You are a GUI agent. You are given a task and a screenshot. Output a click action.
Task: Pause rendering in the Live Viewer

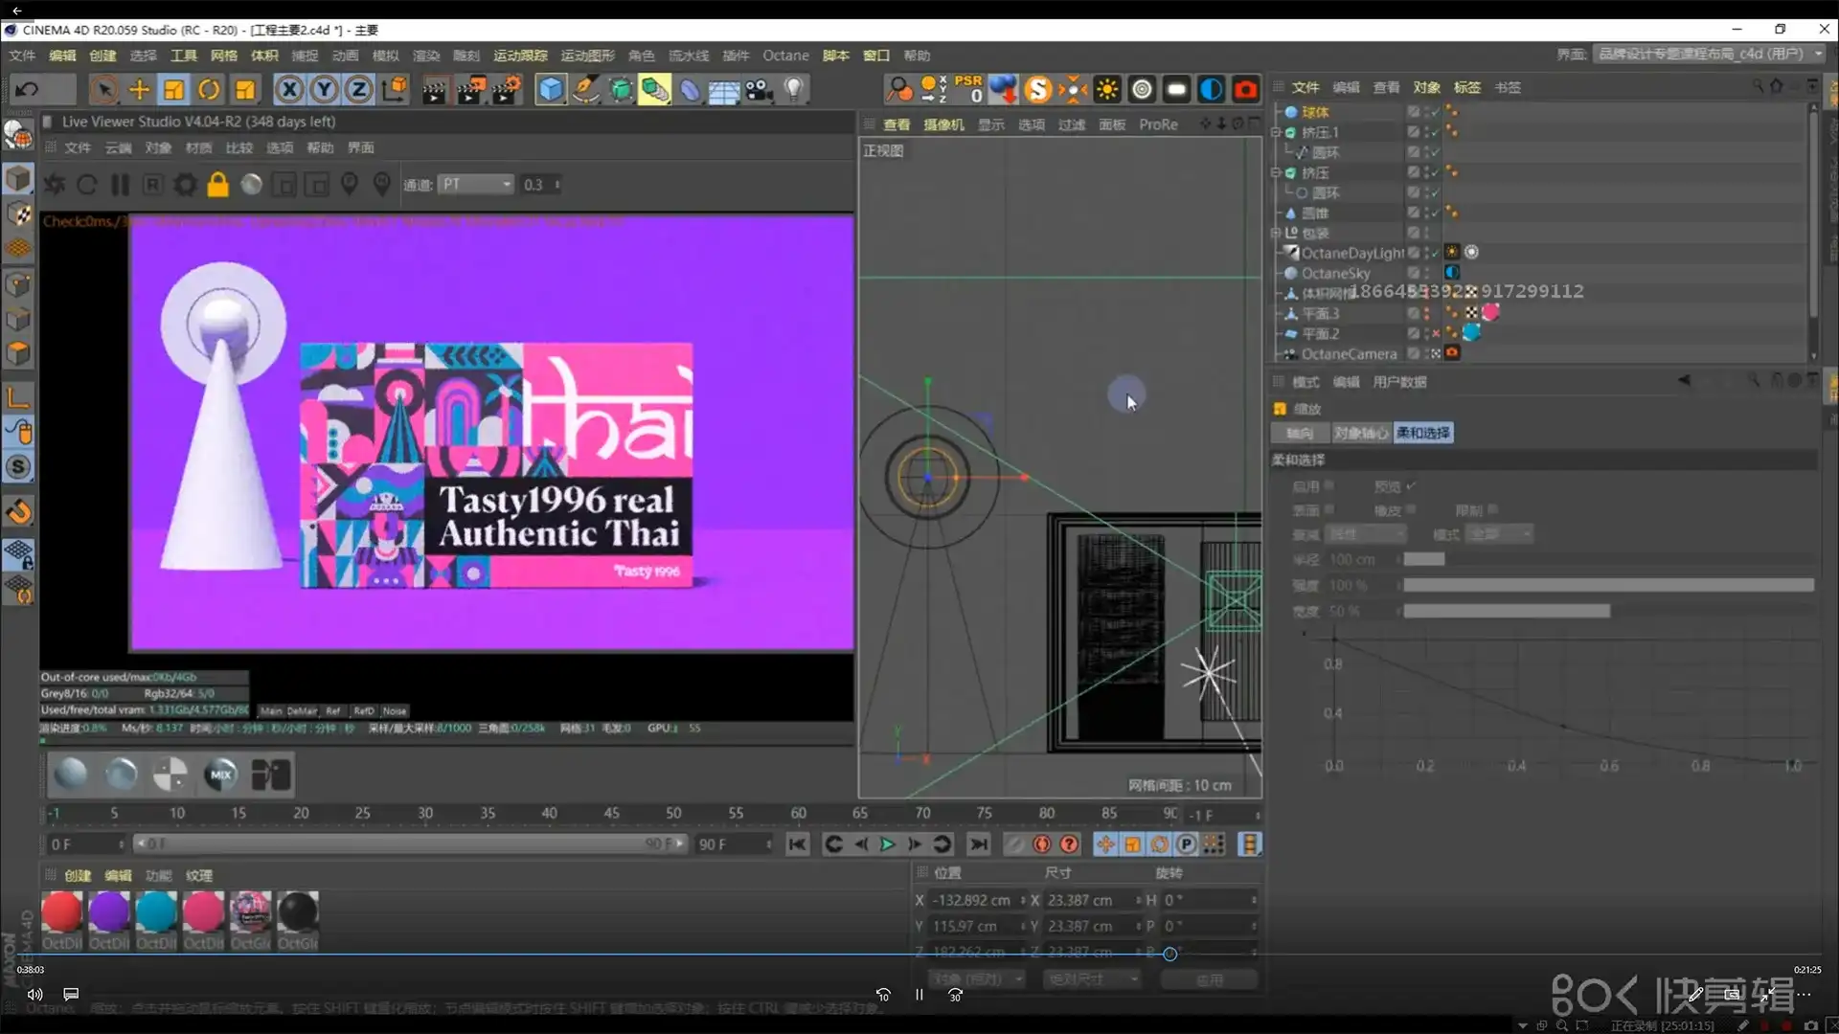click(x=120, y=185)
